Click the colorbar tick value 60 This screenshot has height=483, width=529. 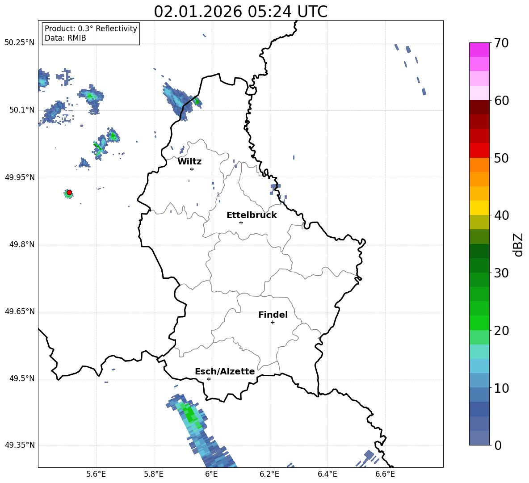coord(501,101)
